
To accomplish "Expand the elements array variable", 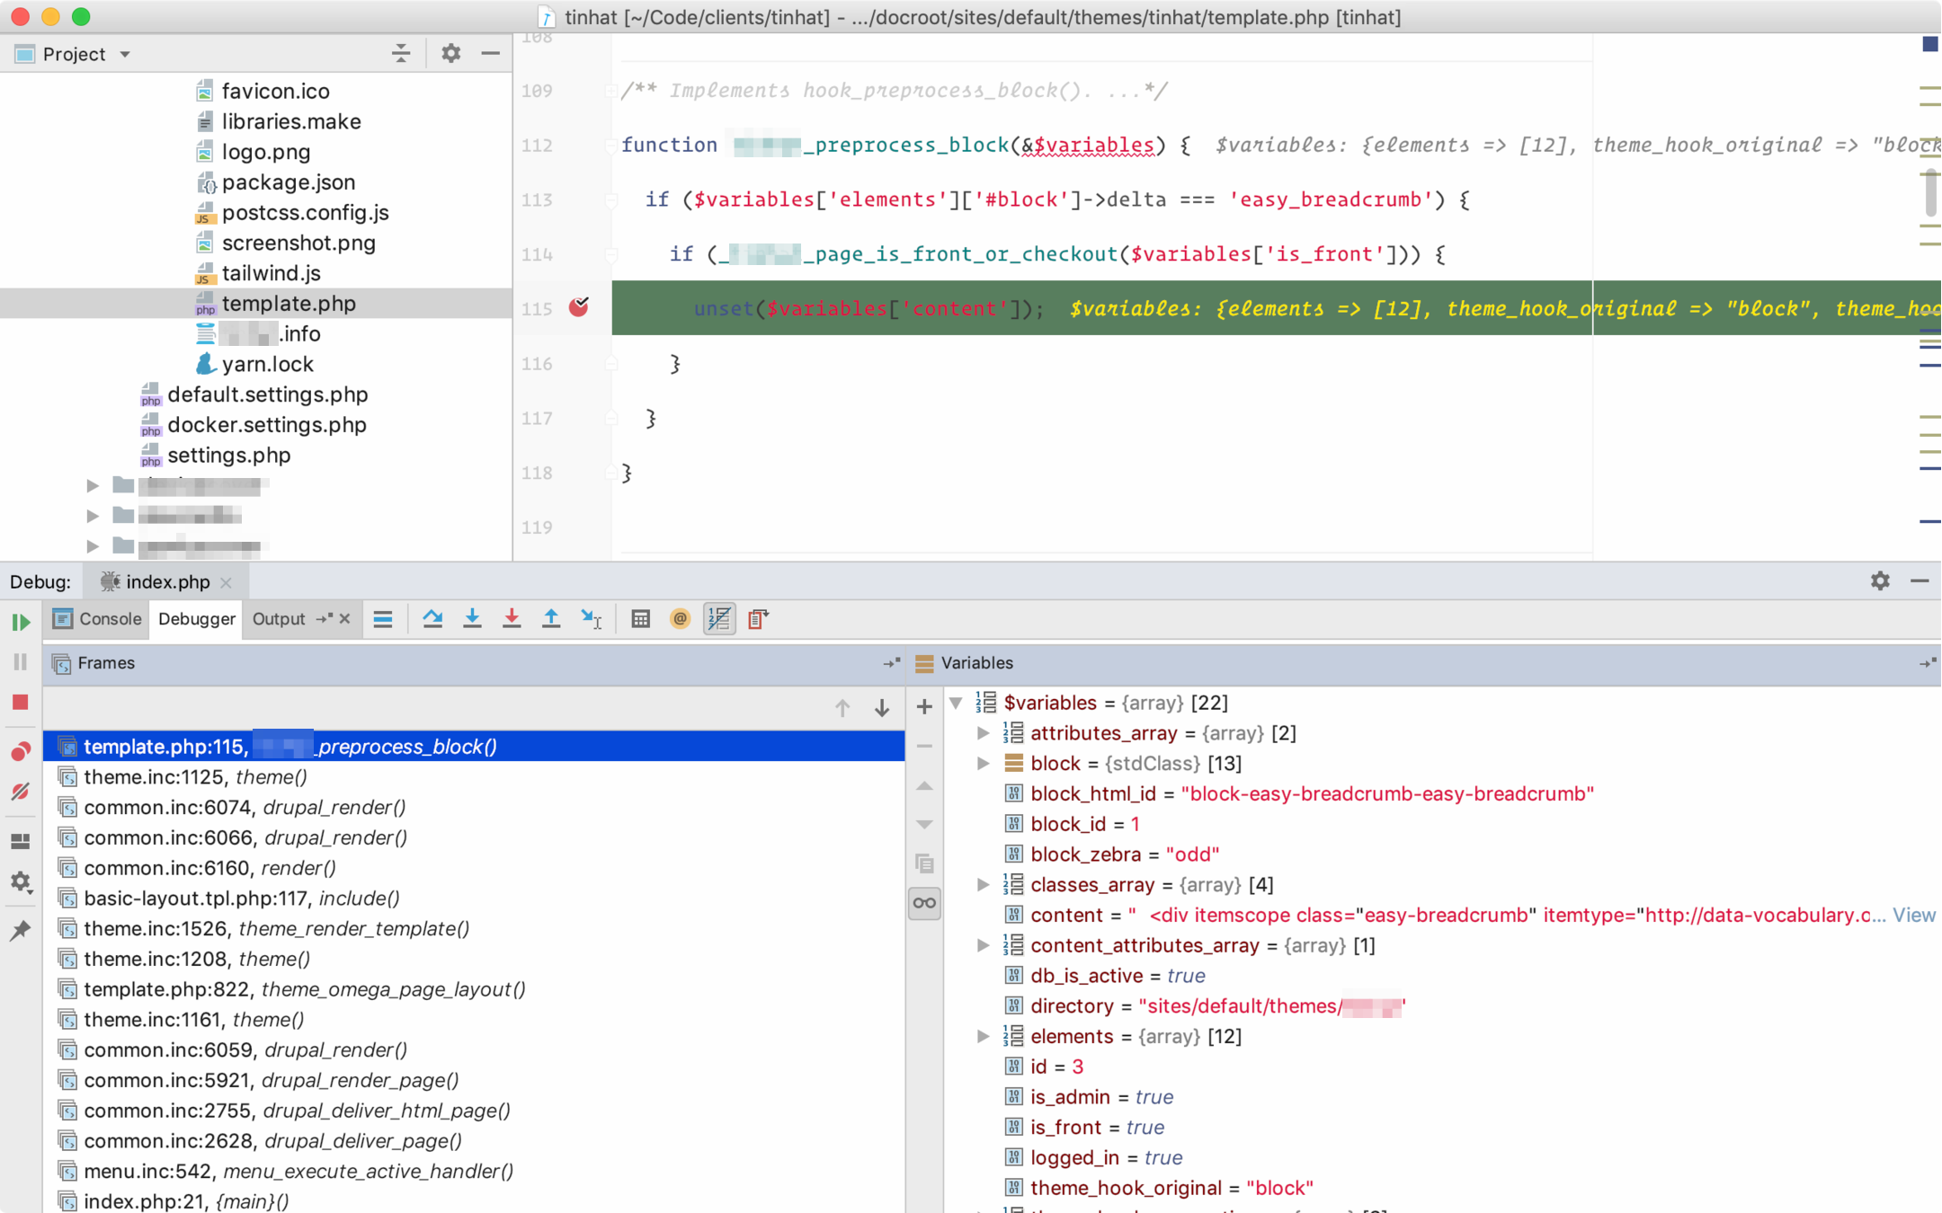I will click(x=983, y=1037).
